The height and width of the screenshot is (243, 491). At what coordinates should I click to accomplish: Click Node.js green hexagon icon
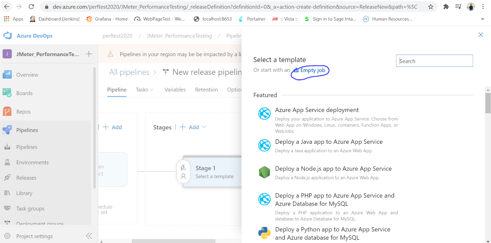264,172
